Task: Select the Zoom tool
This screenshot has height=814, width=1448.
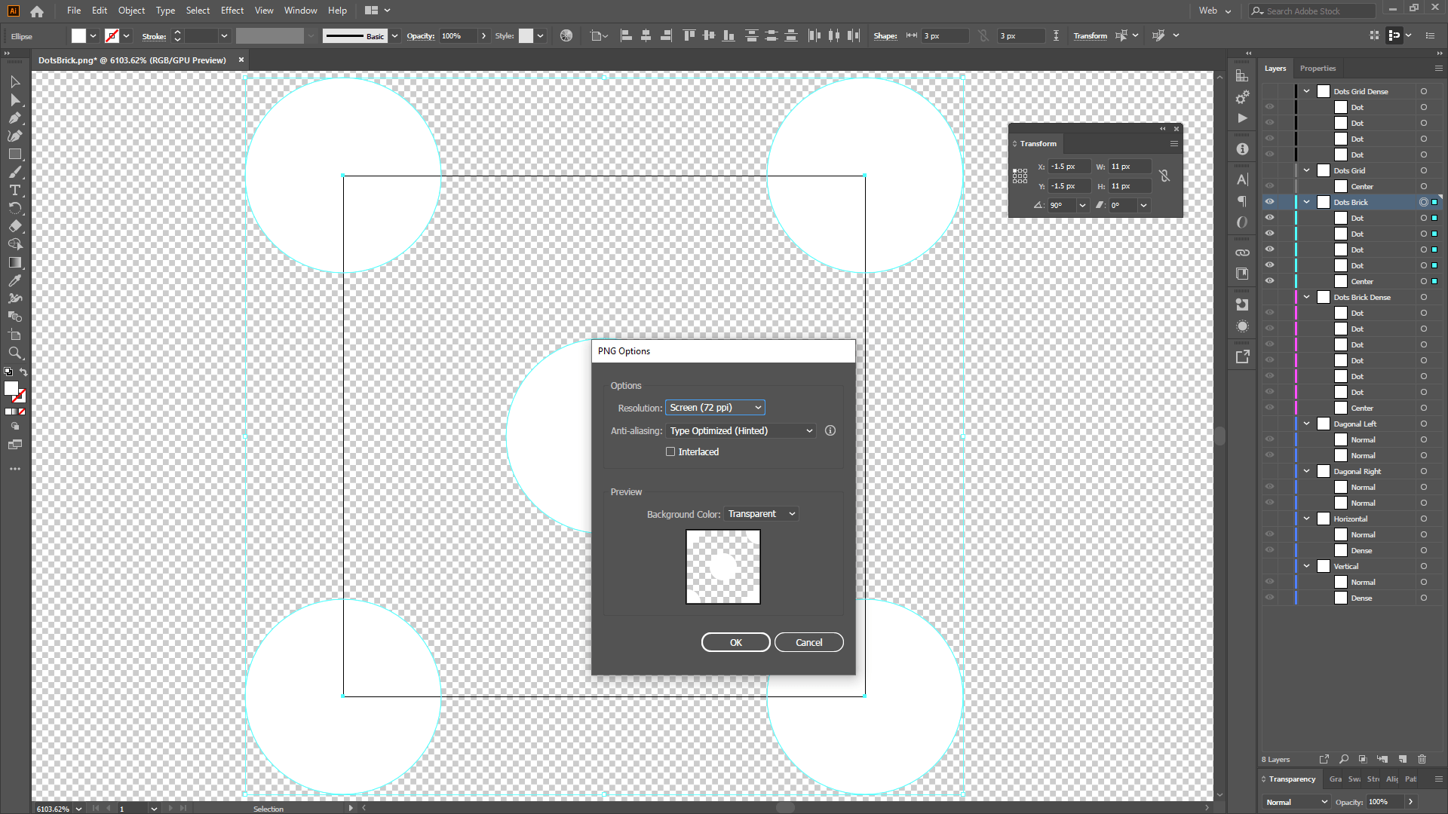Action: click(15, 353)
